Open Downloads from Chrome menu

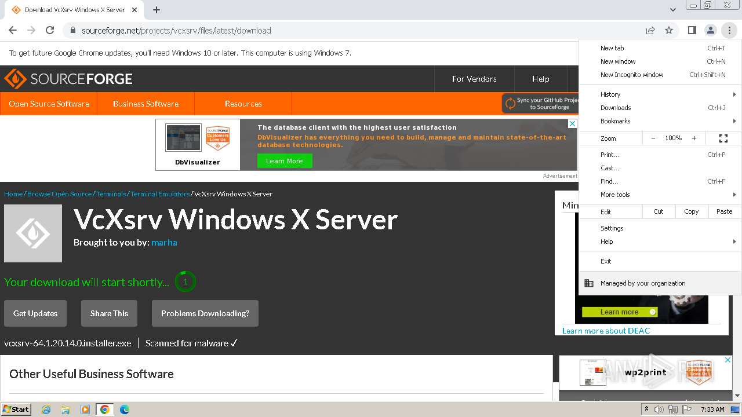660,108
